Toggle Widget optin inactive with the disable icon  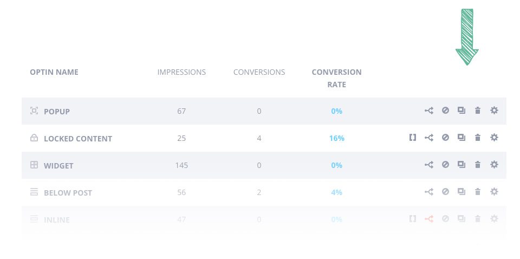(445, 165)
